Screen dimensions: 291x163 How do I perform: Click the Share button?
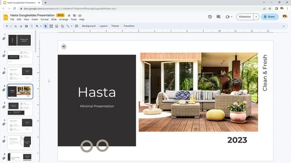pos(270,17)
